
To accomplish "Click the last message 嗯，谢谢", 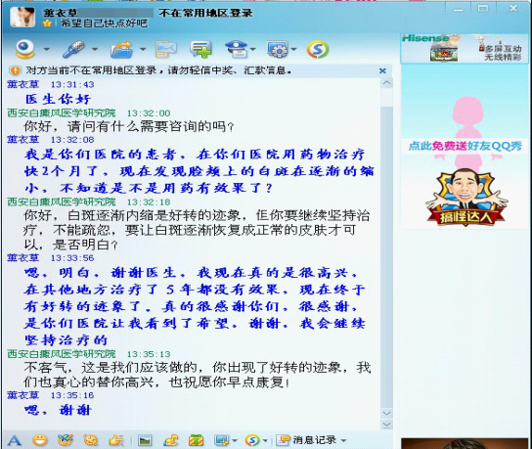I will [58, 410].
